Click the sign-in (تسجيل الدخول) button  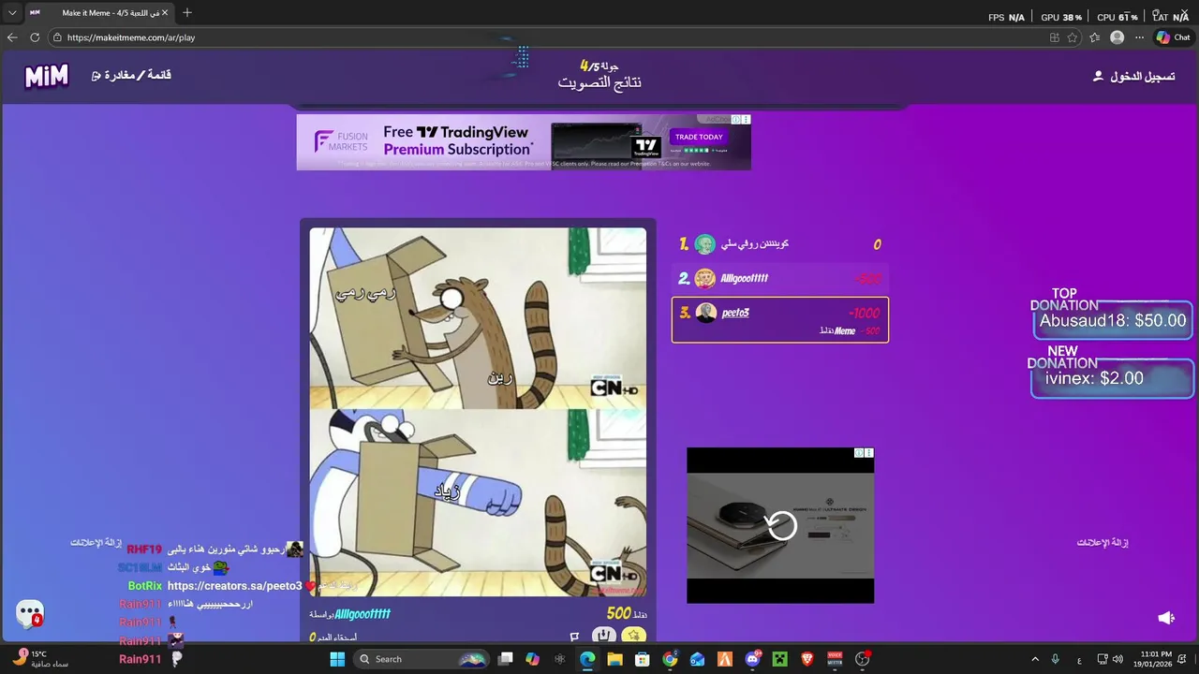coord(1133,76)
